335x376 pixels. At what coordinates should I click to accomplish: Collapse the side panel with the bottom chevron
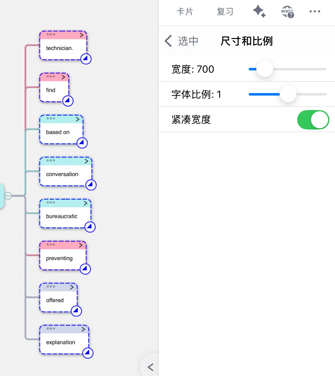click(150, 367)
